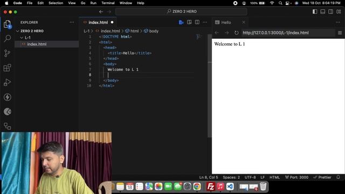Screen dimensions: 345x194
Task: Open the preview browser hamburger menu
Action: [x=340, y=33]
